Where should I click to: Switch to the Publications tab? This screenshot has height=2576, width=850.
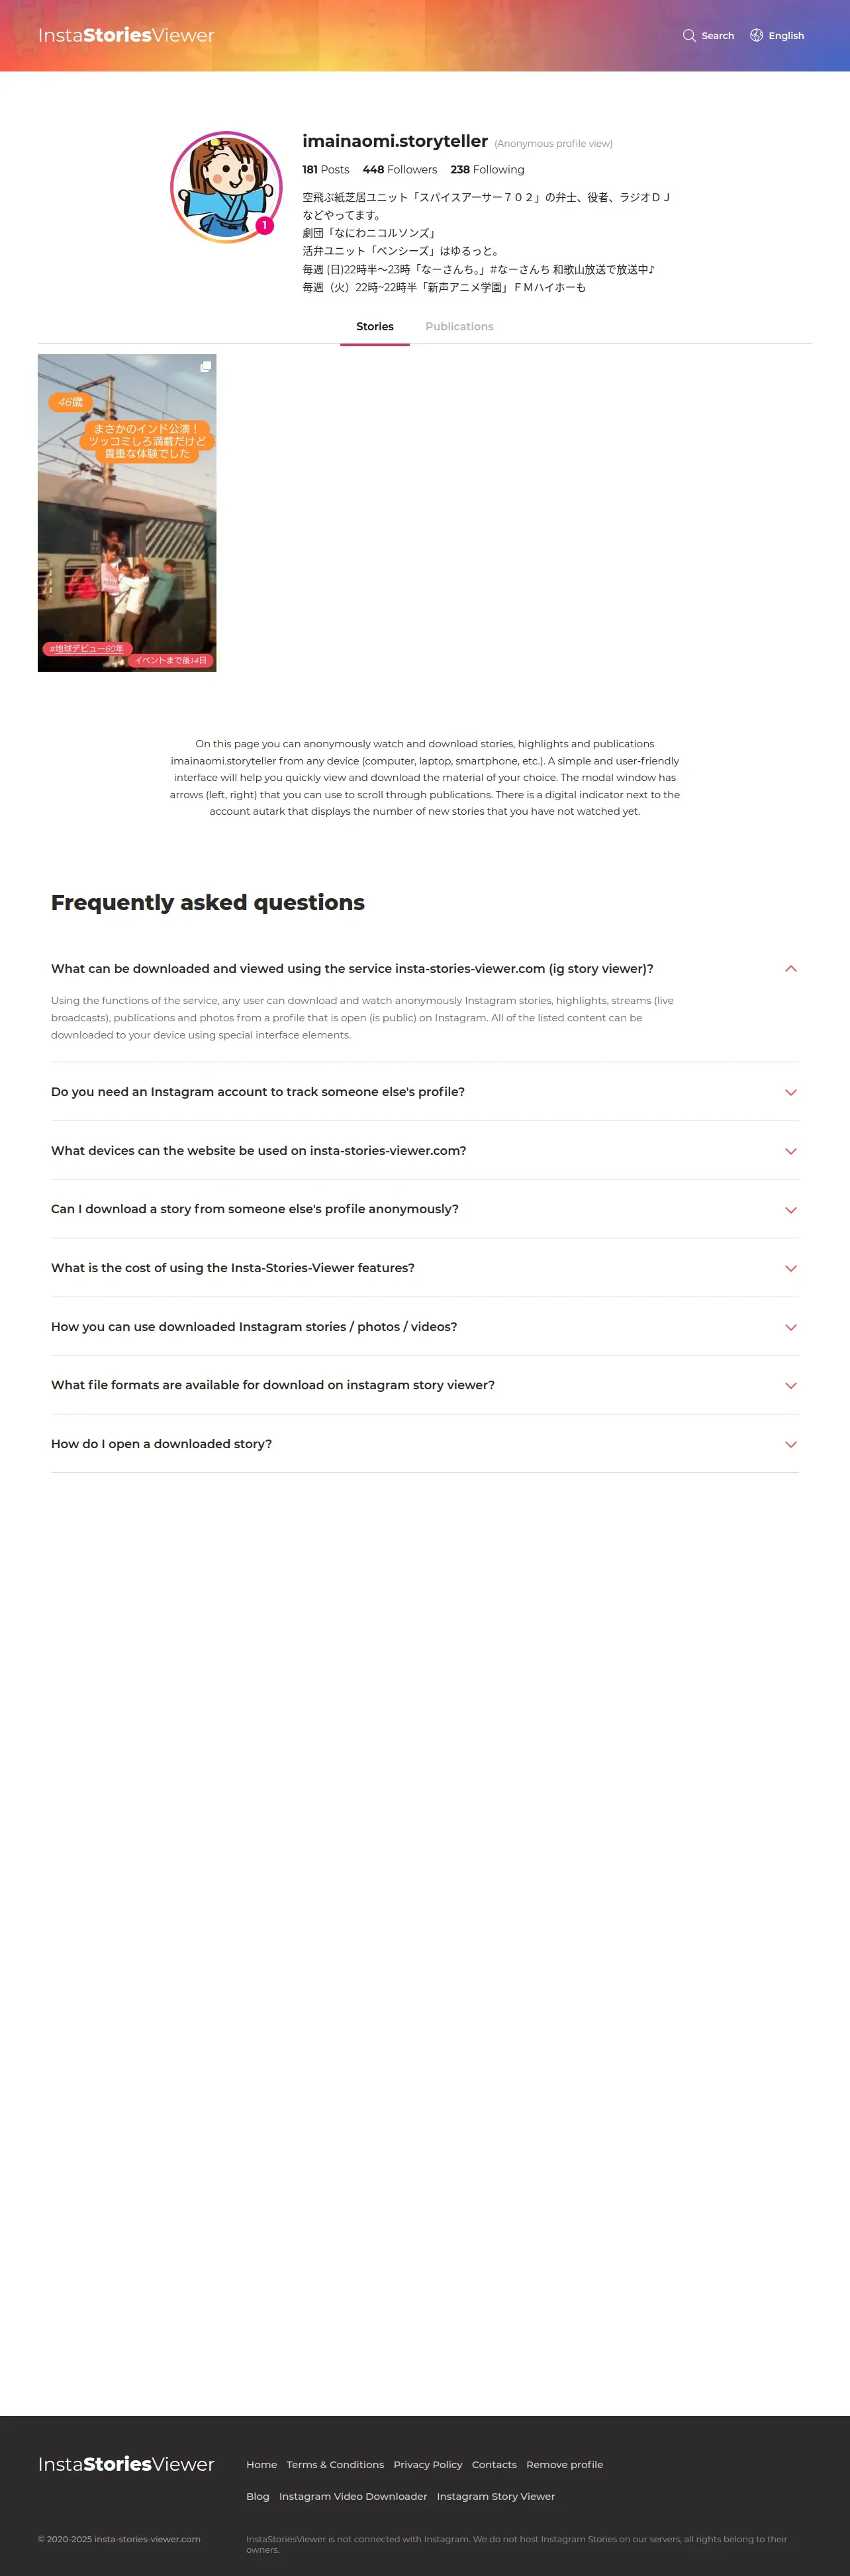[459, 327]
